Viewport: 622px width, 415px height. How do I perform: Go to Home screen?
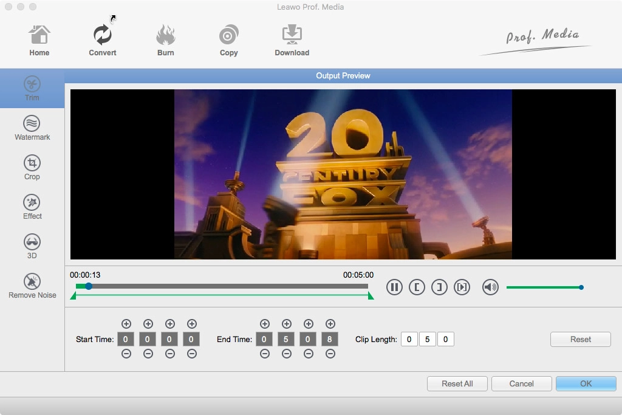39,41
